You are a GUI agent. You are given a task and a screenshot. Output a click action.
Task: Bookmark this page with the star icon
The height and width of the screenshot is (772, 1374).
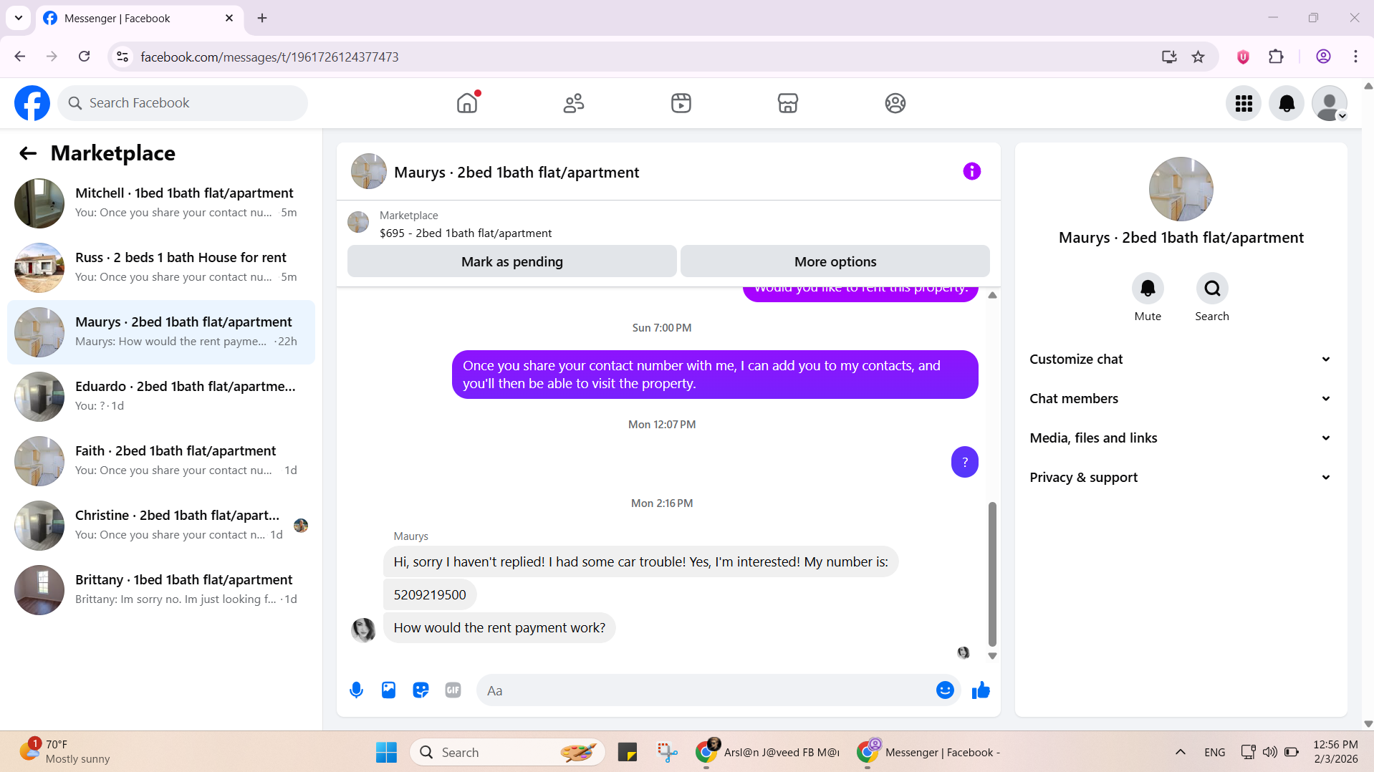[1198, 57]
